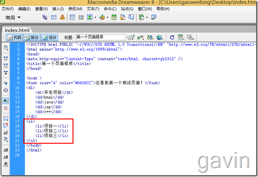Select the index.html document tab
The image size is (258, 177).
(17, 31)
